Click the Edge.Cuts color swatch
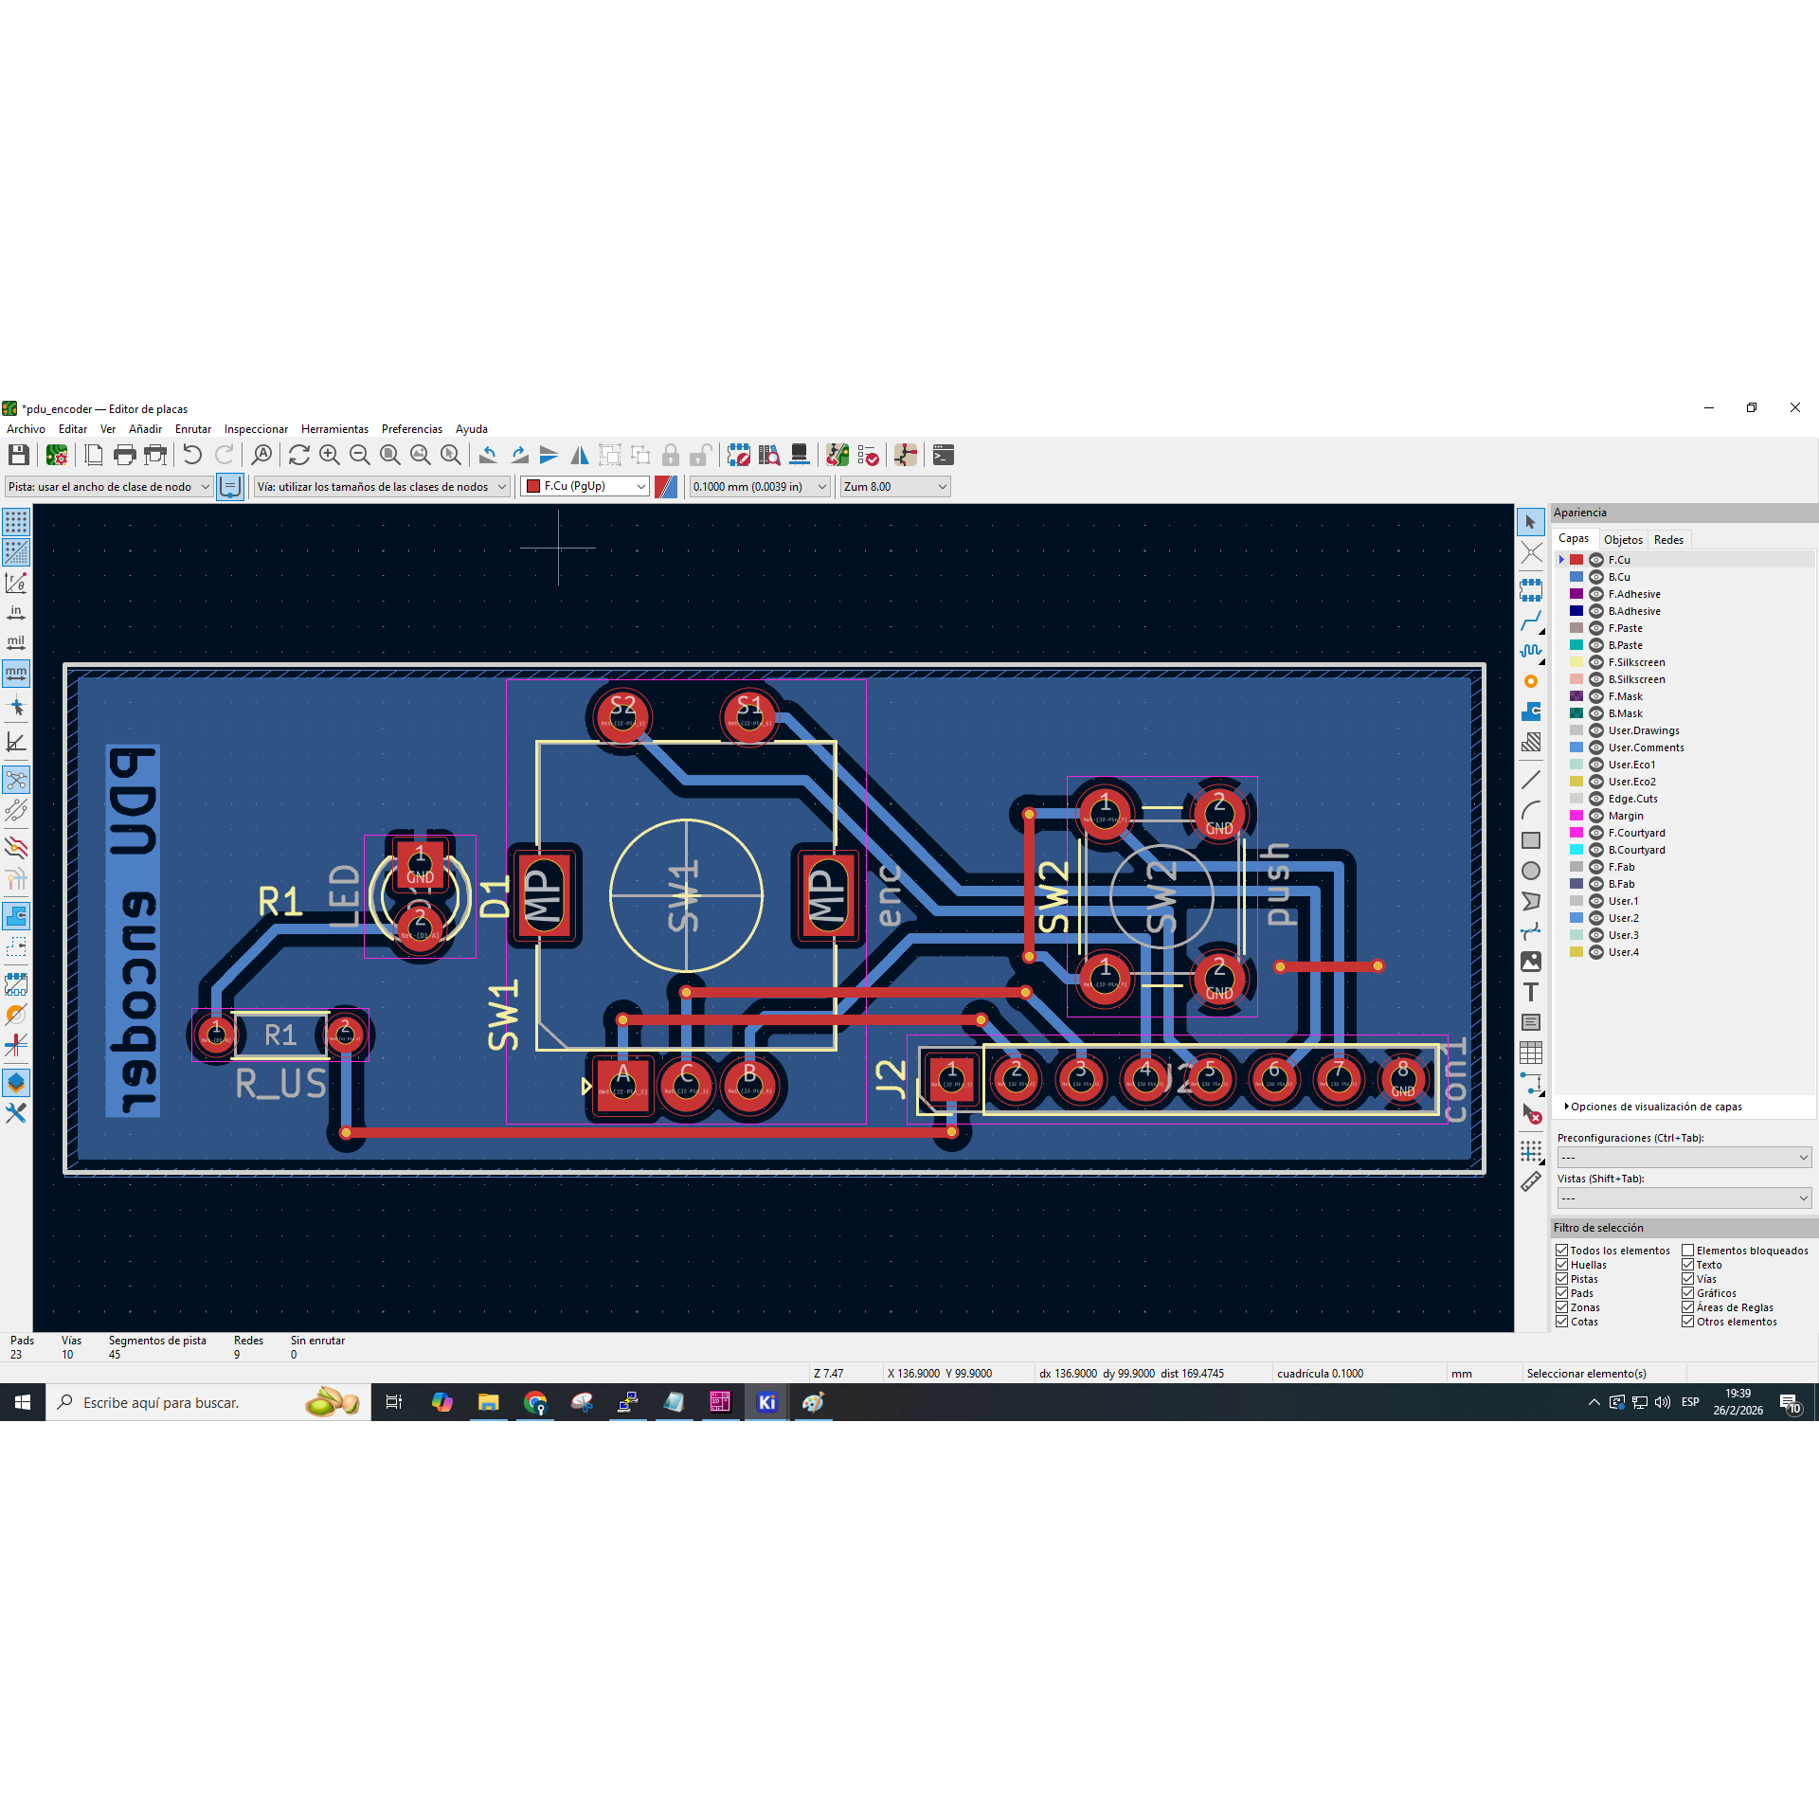Image resolution: width=1819 pixels, height=1819 pixels. [1576, 799]
